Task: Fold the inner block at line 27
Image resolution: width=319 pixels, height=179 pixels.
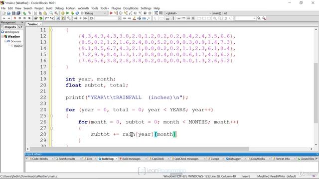Action: pyautogui.click(x=51, y=128)
